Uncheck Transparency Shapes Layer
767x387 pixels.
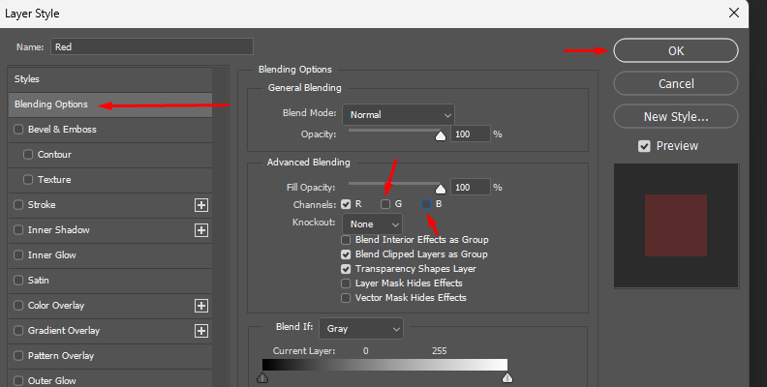click(x=346, y=269)
